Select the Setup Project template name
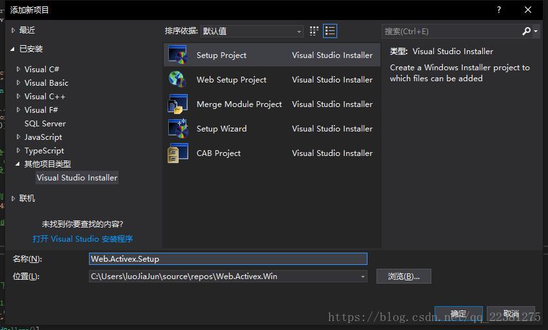 point(221,55)
